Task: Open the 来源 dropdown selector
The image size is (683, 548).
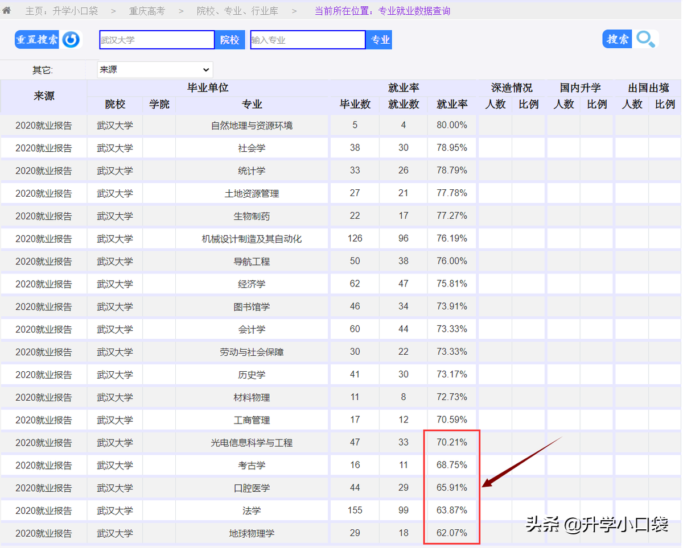Action: click(155, 70)
